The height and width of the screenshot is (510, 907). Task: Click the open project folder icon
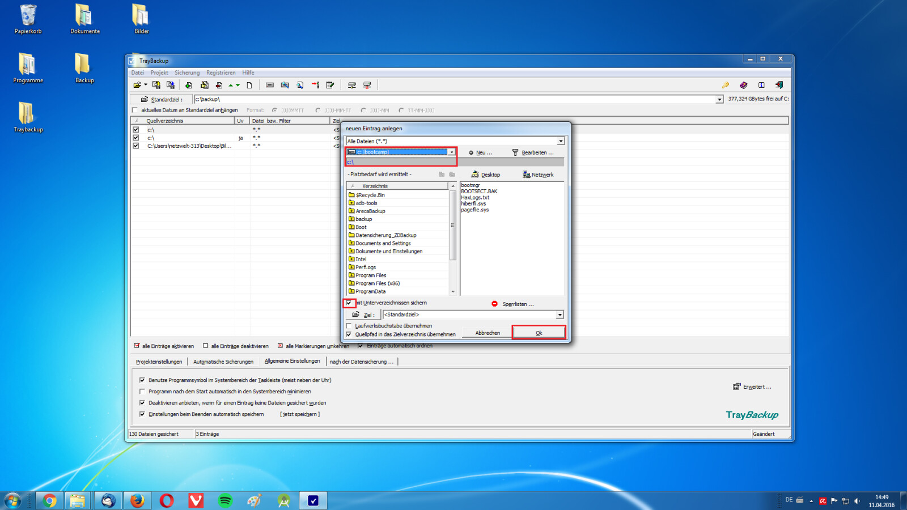pyautogui.click(x=137, y=85)
